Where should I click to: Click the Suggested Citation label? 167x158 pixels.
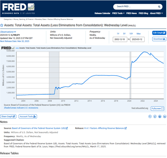14,140
